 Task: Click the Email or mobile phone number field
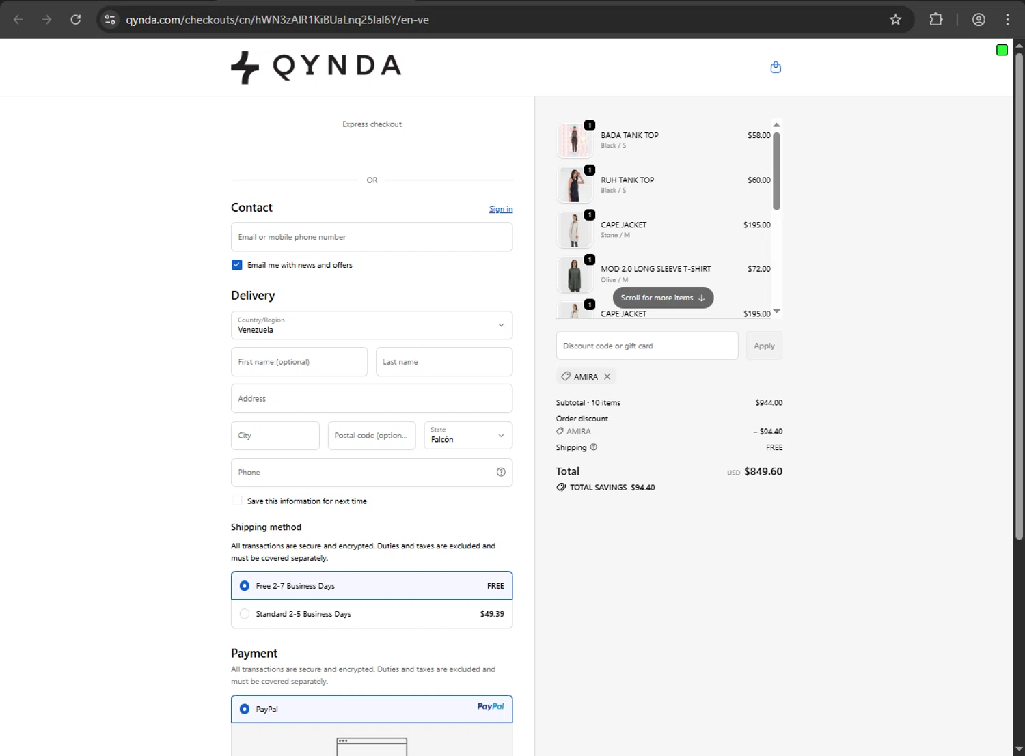coord(372,237)
